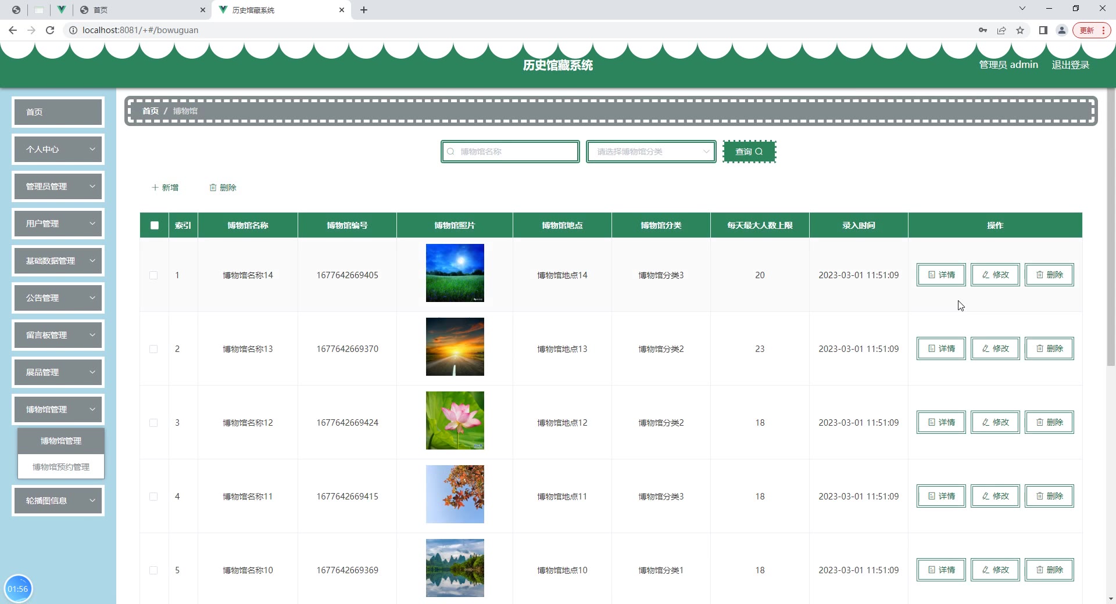Open a new browser tab with the plus icon
The height and width of the screenshot is (604, 1116).
[x=364, y=10]
